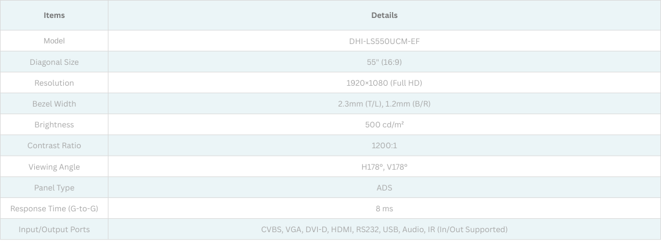
Task: Select the Contrast Ratio label
Action: pos(54,145)
